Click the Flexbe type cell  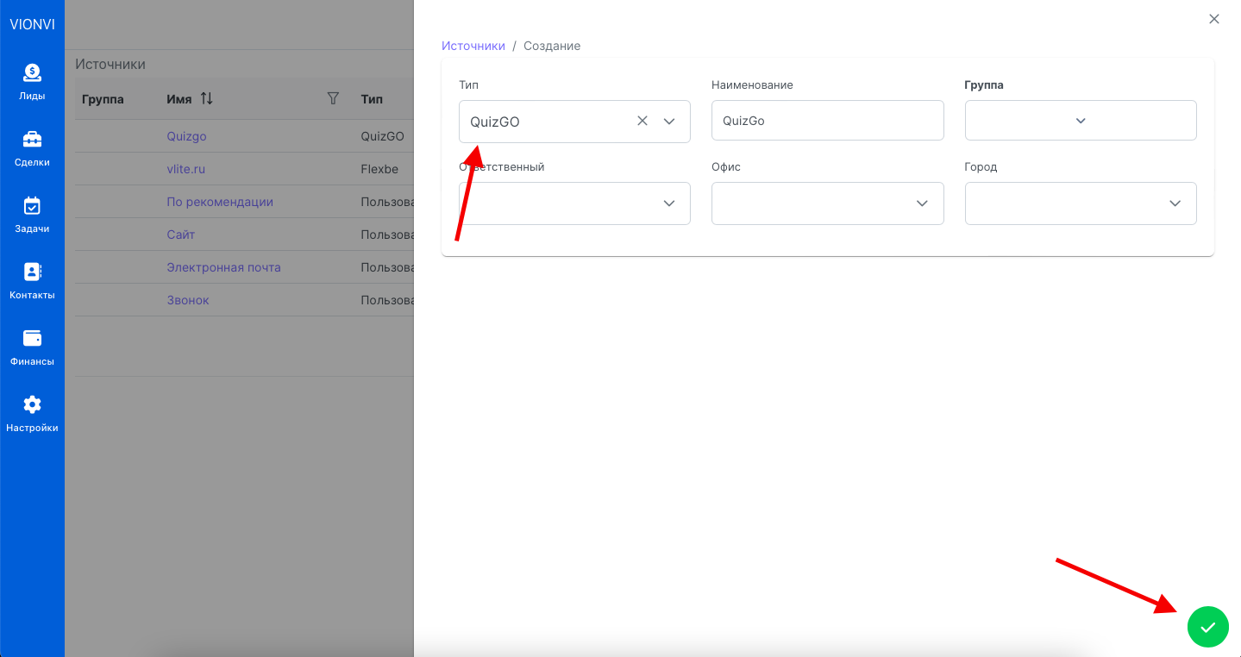pos(379,169)
